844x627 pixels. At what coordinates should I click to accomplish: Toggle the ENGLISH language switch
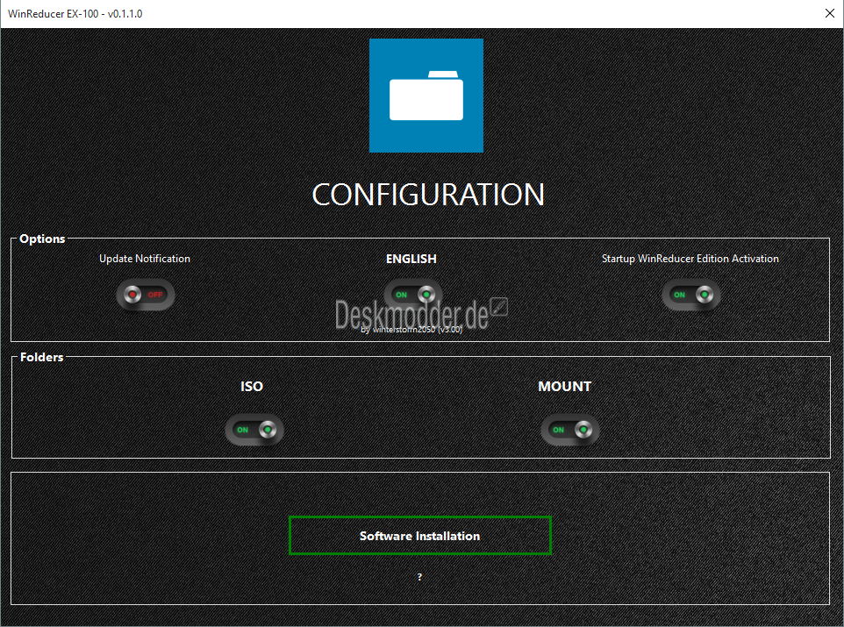pyautogui.click(x=413, y=295)
